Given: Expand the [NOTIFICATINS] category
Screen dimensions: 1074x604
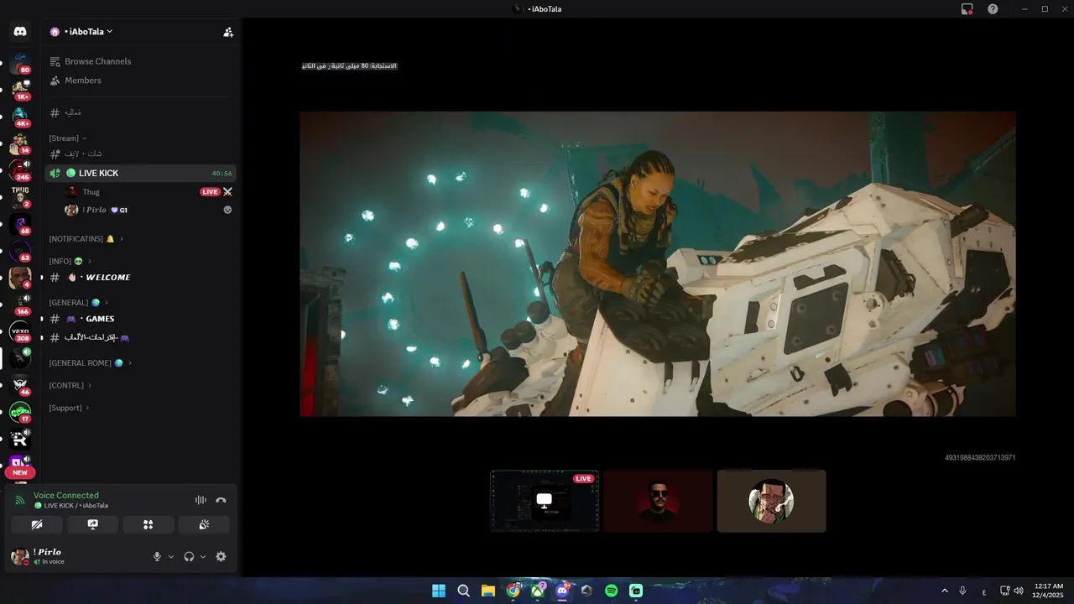Looking at the screenshot, I should [86, 239].
